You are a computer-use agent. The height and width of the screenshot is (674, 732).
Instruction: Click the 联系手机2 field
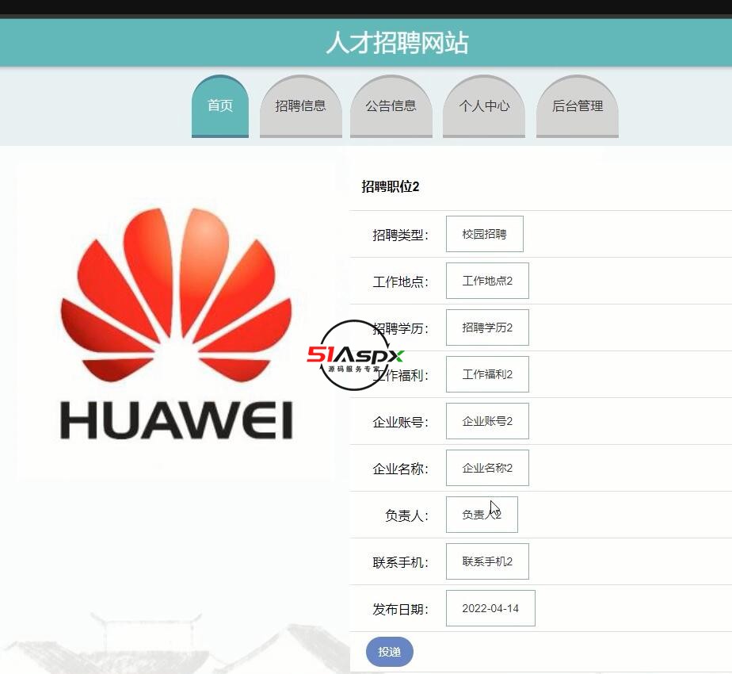coord(487,561)
